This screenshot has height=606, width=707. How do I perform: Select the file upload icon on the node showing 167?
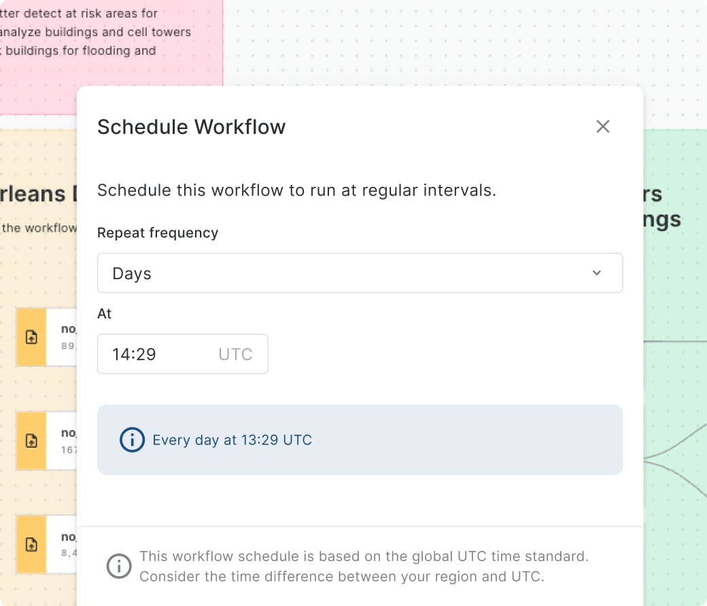click(32, 441)
